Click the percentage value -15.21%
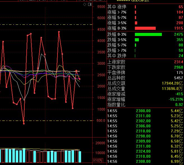This screenshot has height=165, width=184. click(x=176, y=99)
